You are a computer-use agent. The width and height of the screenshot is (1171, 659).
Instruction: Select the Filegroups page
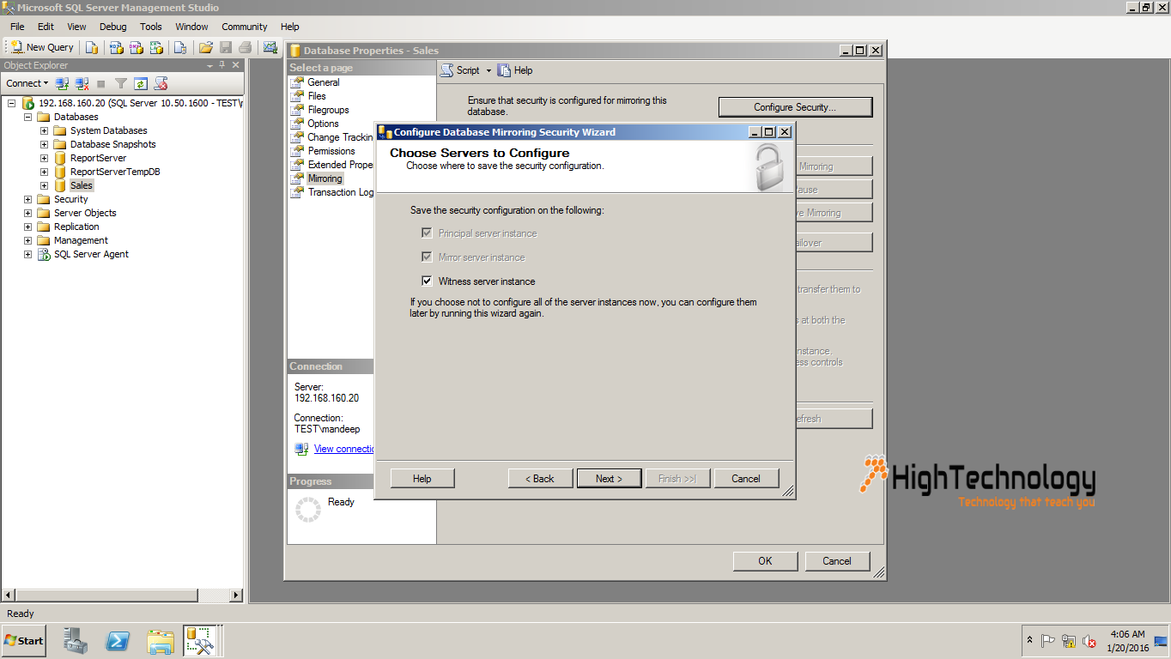coord(328,110)
